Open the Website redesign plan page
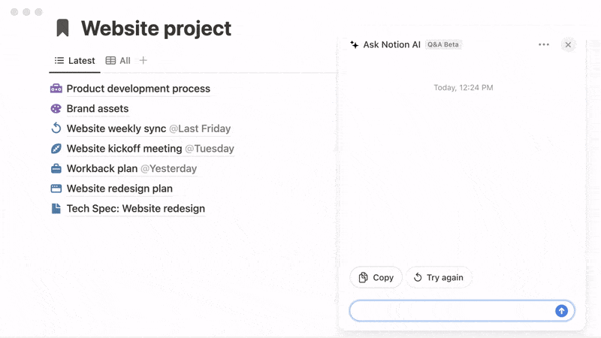The width and height of the screenshot is (601, 338). 119,189
